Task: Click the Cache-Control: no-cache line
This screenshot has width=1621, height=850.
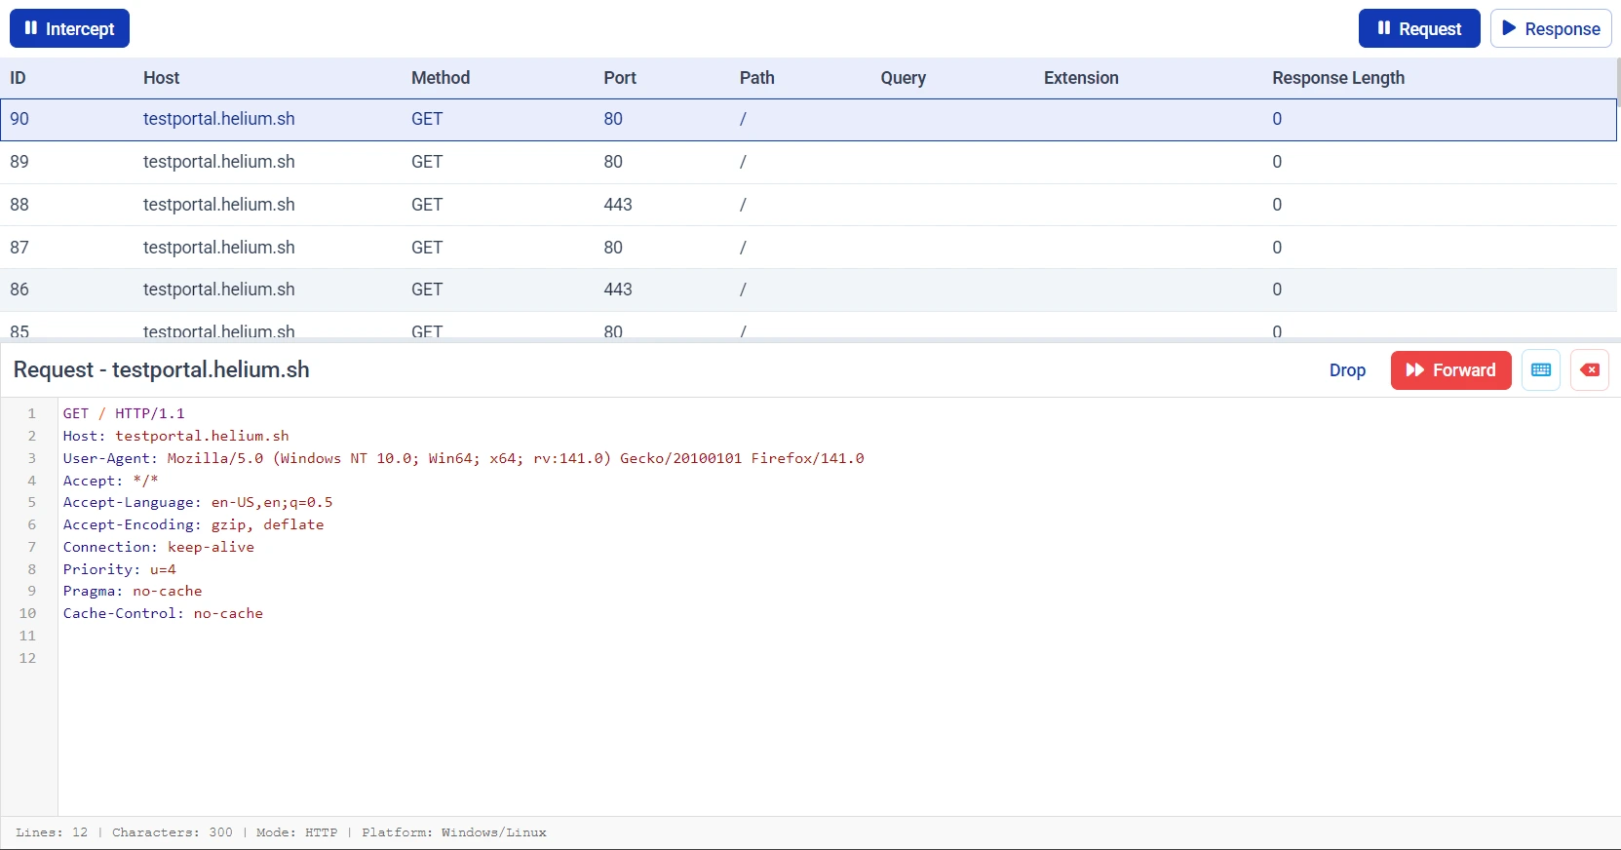Action: [163, 613]
